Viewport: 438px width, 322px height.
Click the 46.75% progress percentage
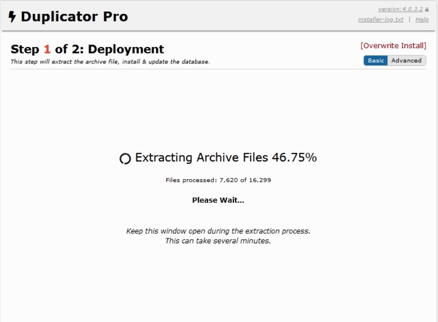coord(294,157)
